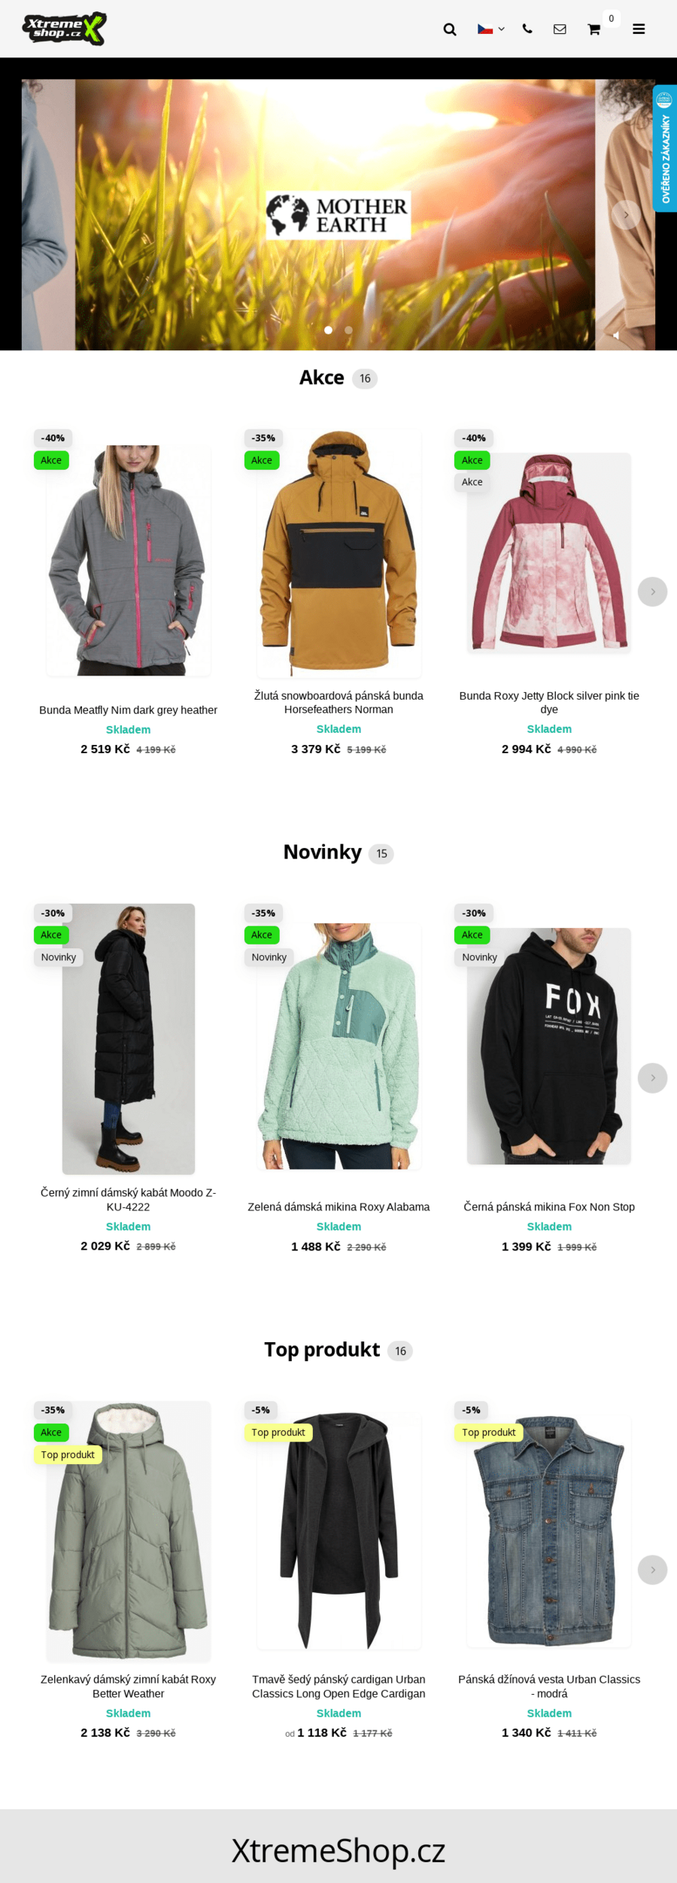Show next products in Akce carousel

652,591
